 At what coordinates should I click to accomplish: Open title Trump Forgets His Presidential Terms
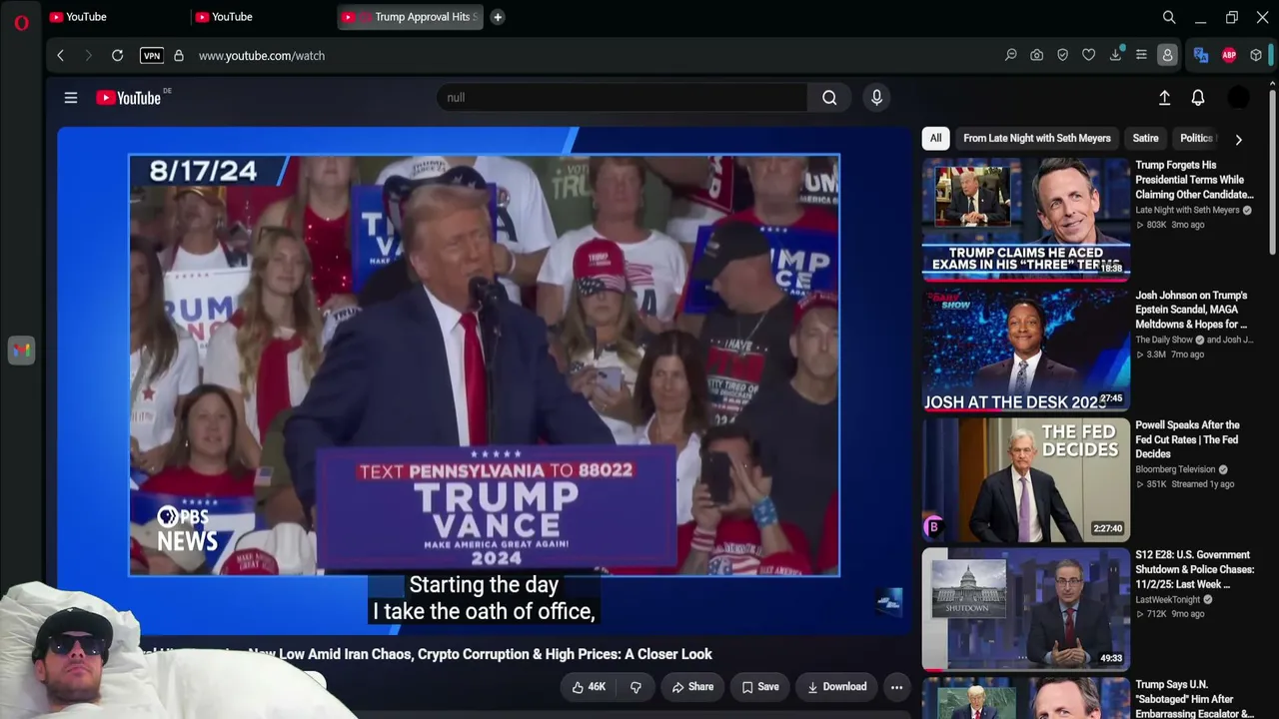click(1194, 180)
